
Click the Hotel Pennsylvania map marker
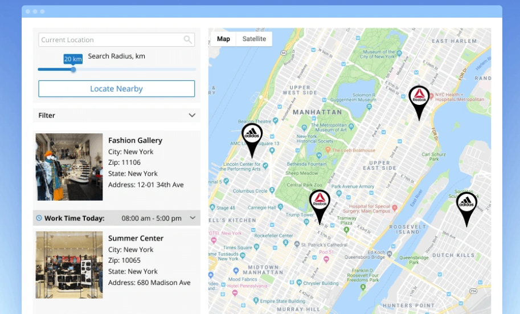pos(235,293)
